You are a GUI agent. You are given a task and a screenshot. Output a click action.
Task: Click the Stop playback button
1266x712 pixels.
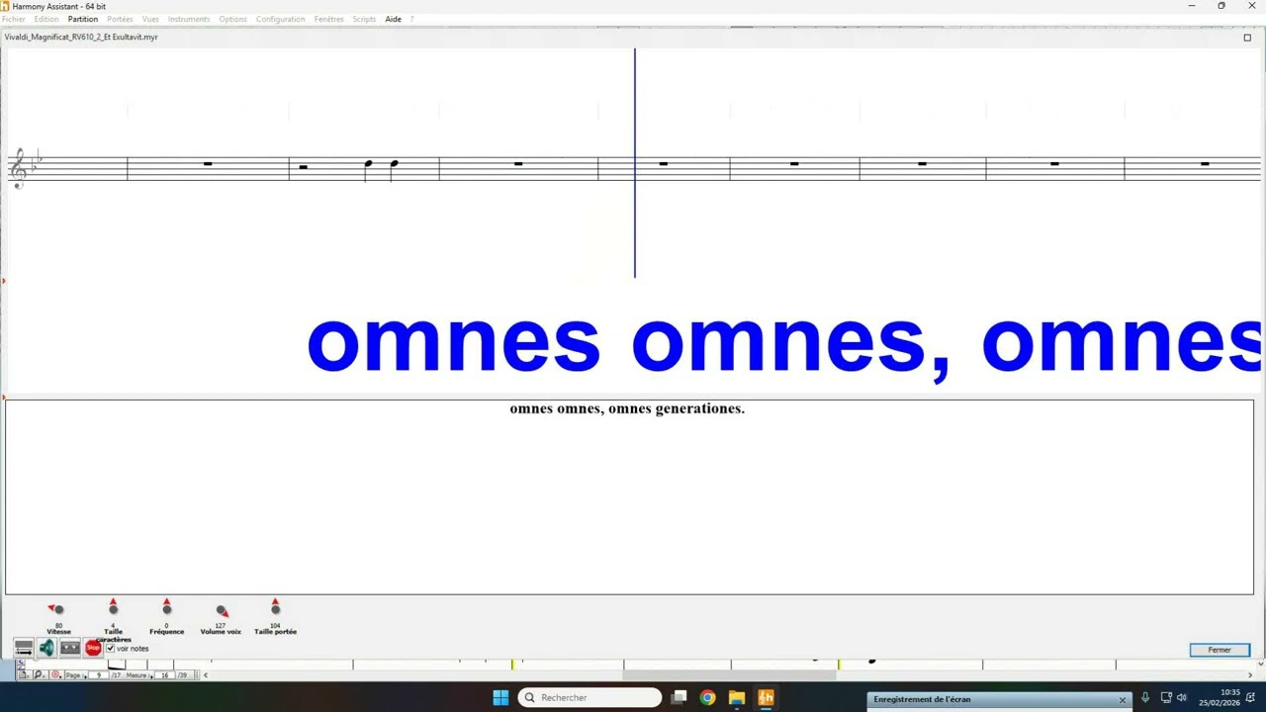[93, 648]
